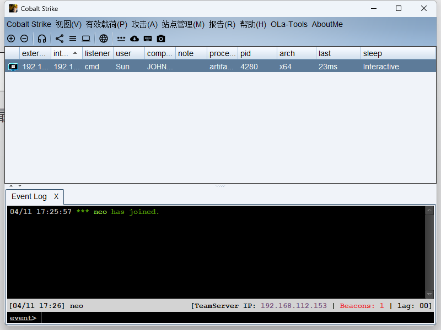
Task: Open the 视图(V) menu
Action: pyautogui.click(x=68, y=24)
